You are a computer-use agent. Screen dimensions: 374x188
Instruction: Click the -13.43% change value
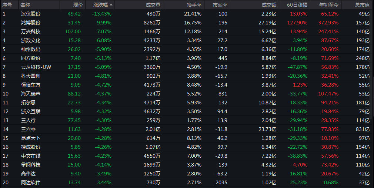pos(102,14)
